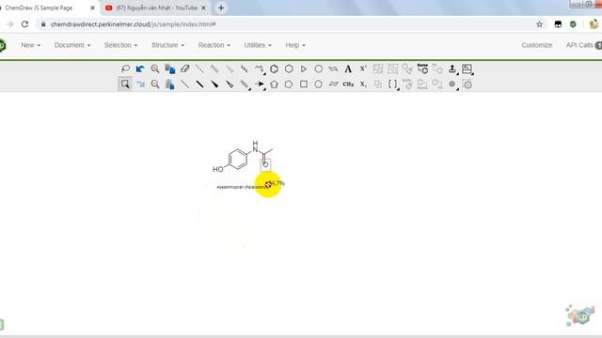This screenshot has width=602, height=338.
Task: Click the CH2 chemical formula icon
Action: pyautogui.click(x=348, y=84)
